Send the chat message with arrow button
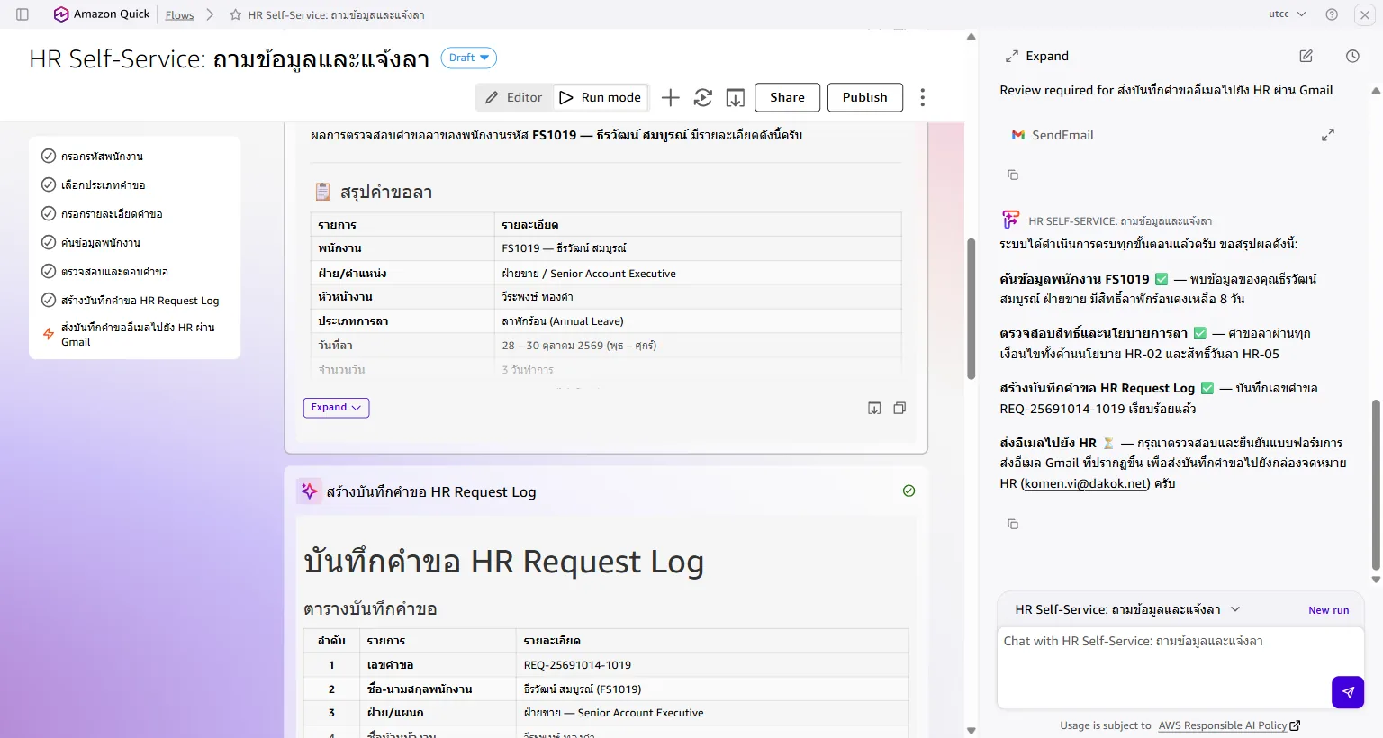The image size is (1383, 738). coord(1348,692)
